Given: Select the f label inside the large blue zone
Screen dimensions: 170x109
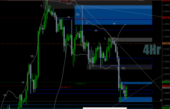Looking at the screenshot, I should pyautogui.click(x=87, y=23).
